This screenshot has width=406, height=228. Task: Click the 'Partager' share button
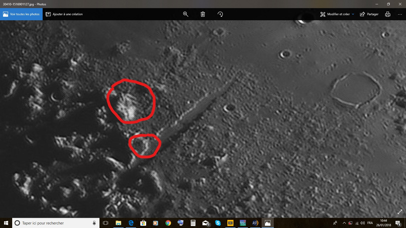369,14
